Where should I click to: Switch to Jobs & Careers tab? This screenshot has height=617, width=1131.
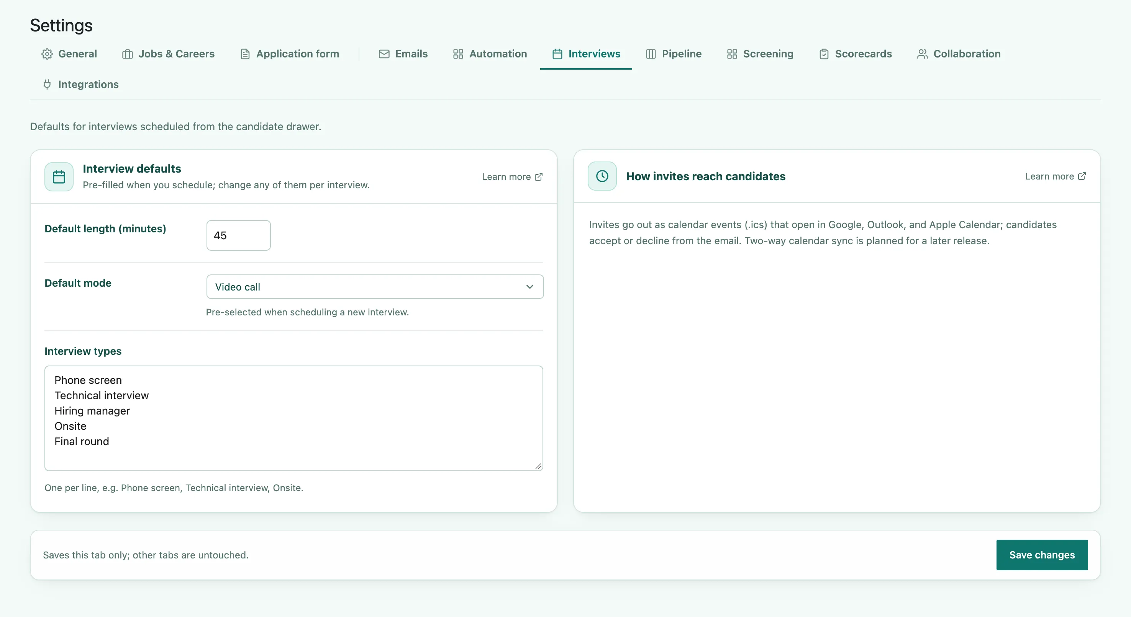[168, 54]
